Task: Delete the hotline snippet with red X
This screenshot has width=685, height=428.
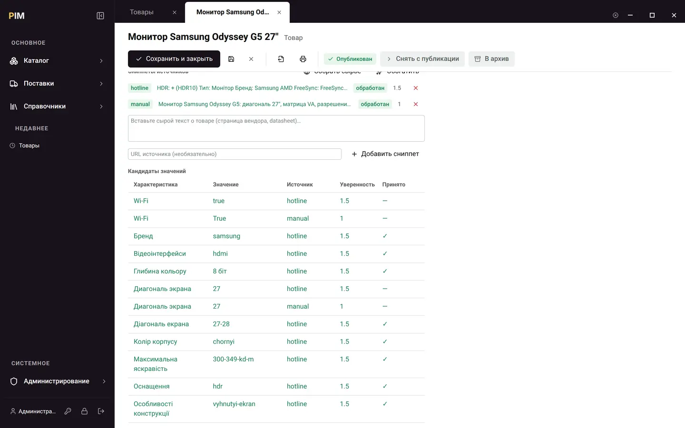Action: (x=416, y=88)
